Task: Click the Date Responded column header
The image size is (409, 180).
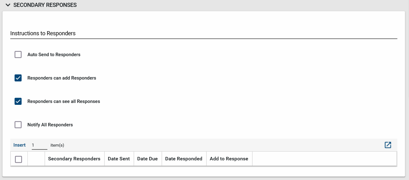Action: tap(184, 158)
